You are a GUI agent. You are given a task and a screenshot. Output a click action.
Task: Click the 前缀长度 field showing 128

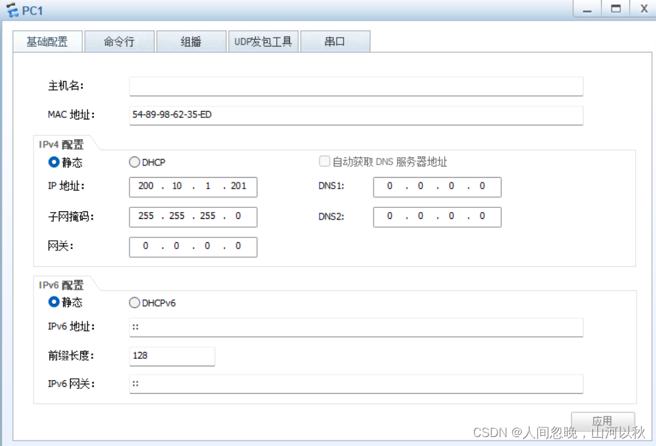[x=172, y=356]
